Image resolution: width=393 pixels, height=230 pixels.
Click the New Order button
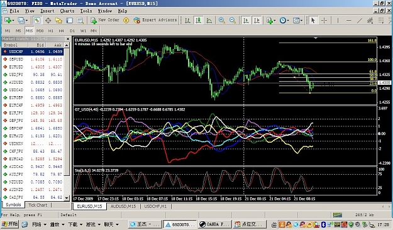click(x=105, y=20)
